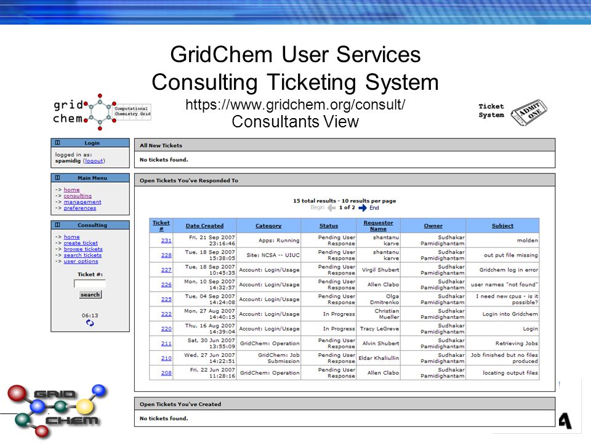Click category 'Site: NCSA -- UIUC'
591x443 pixels.
[x=273, y=255]
